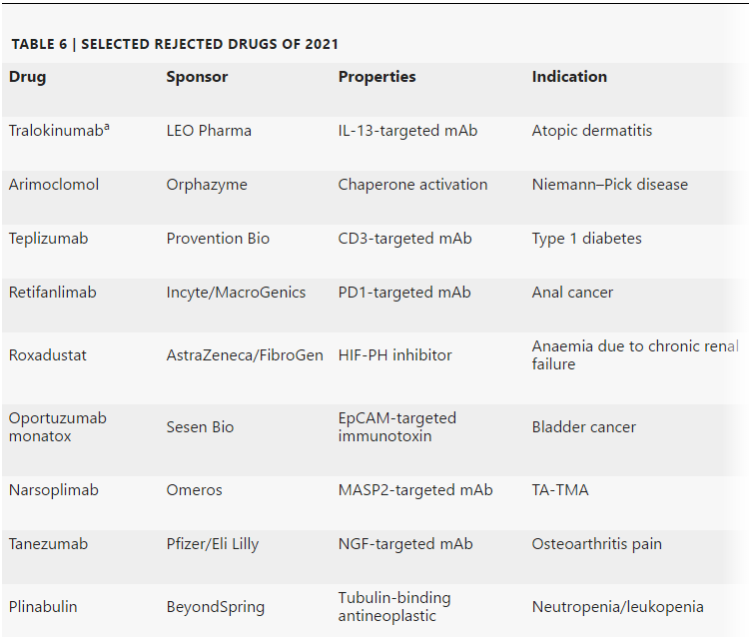Click the Roxadustat drug name
The width and height of the screenshot is (749, 637).
(x=47, y=355)
